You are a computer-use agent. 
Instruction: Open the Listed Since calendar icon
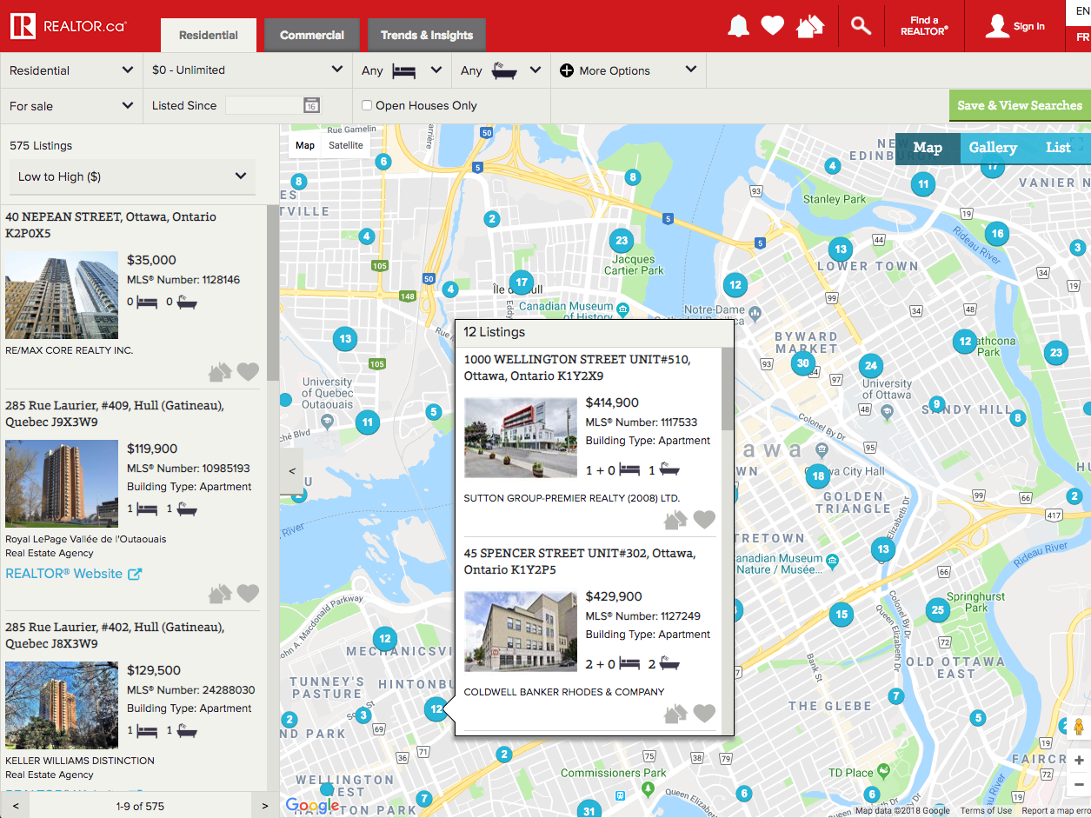click(311, 105)
